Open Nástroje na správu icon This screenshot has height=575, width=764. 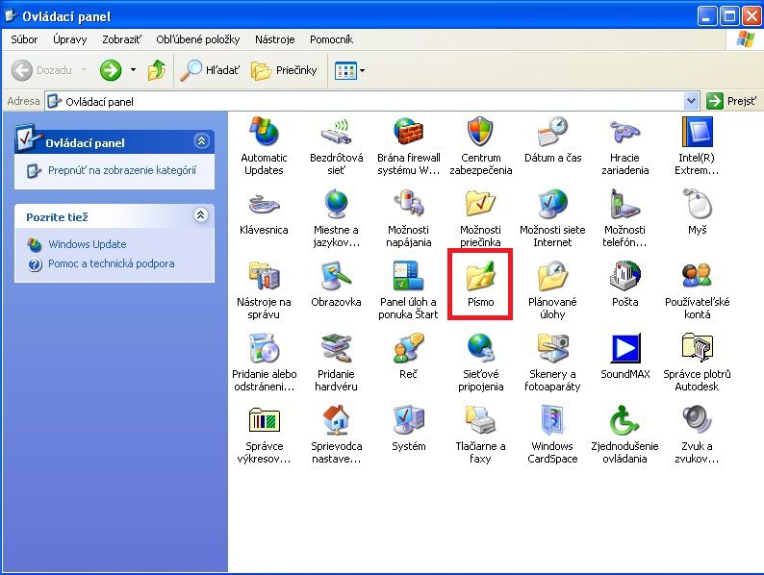pos(264,290)
